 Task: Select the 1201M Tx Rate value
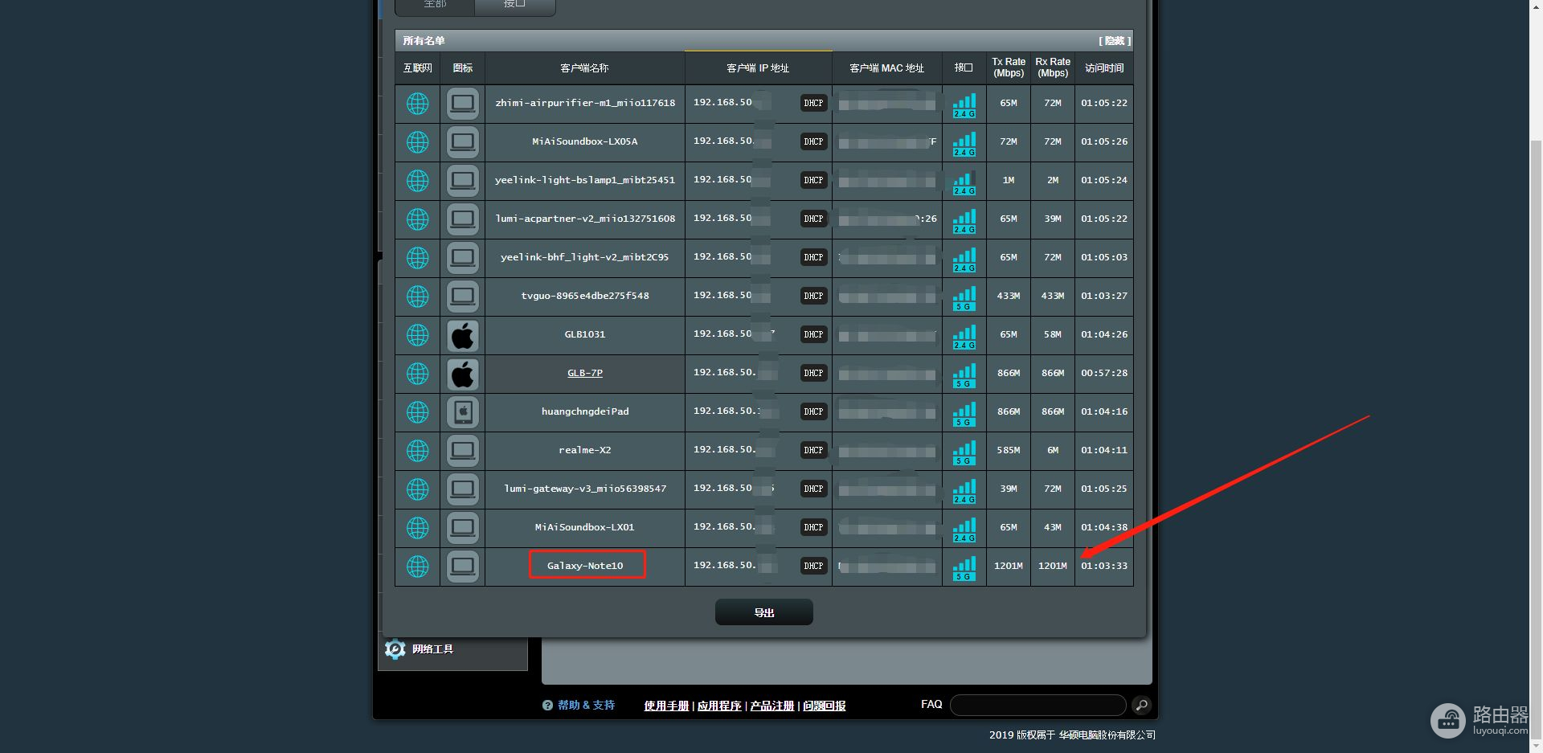(x=1009, y=566)
